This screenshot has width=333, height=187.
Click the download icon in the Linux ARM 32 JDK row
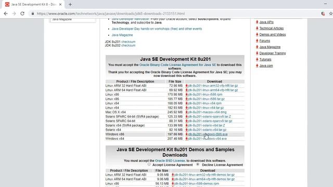click(186, 86)
